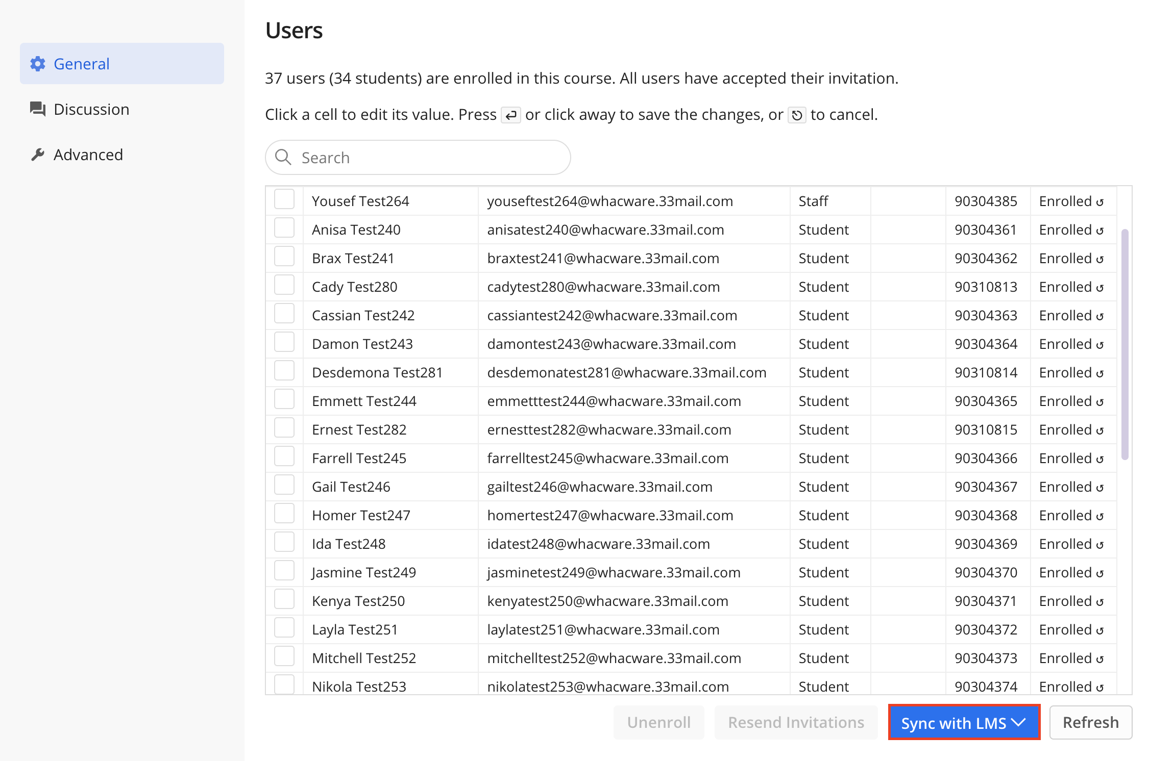Screen dimensions: 1173x761
Task: Click the Advanced wrench icon
Action: [x=38, y=155]
